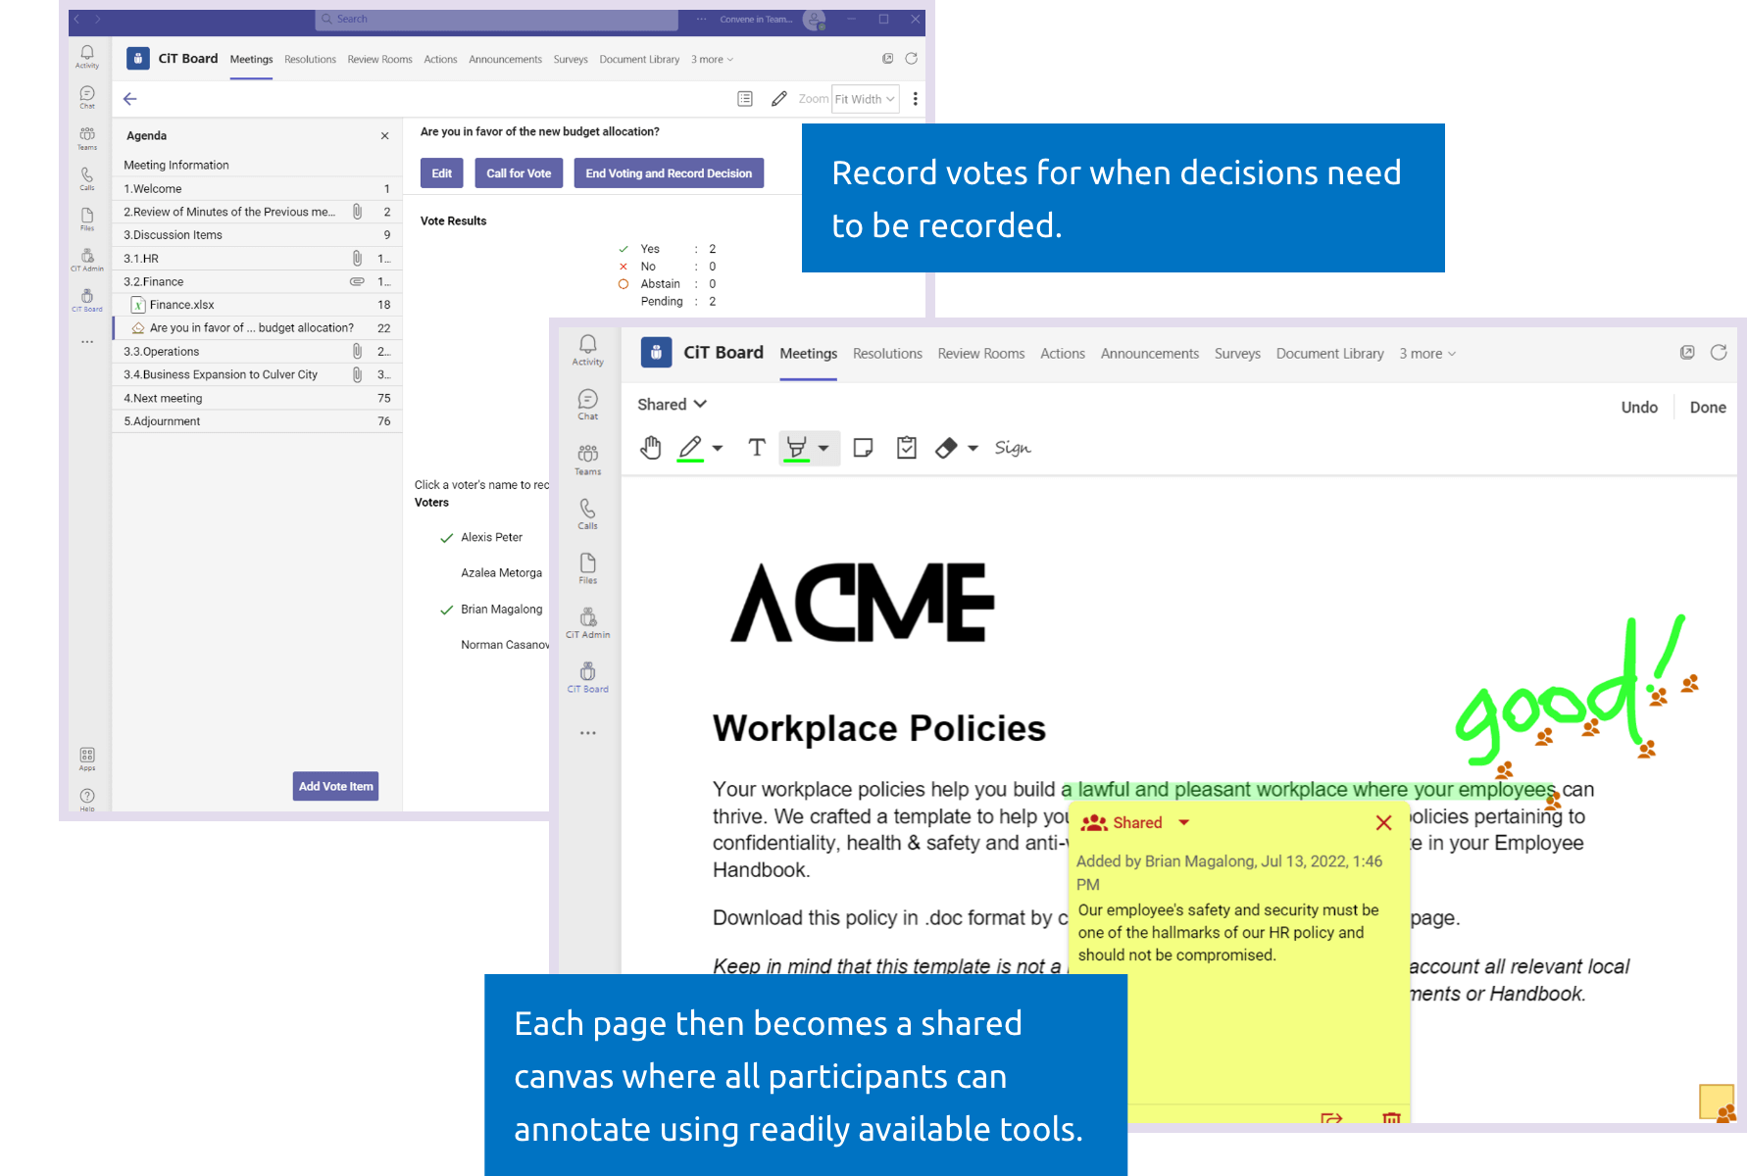Click the refresh icon in front window header

(x=1719, y=353)
